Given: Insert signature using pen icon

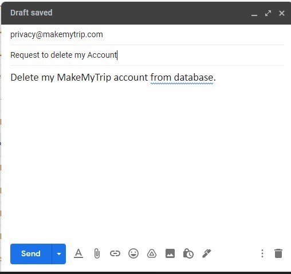Looking at the screenshot, I should tap(207, 253).
